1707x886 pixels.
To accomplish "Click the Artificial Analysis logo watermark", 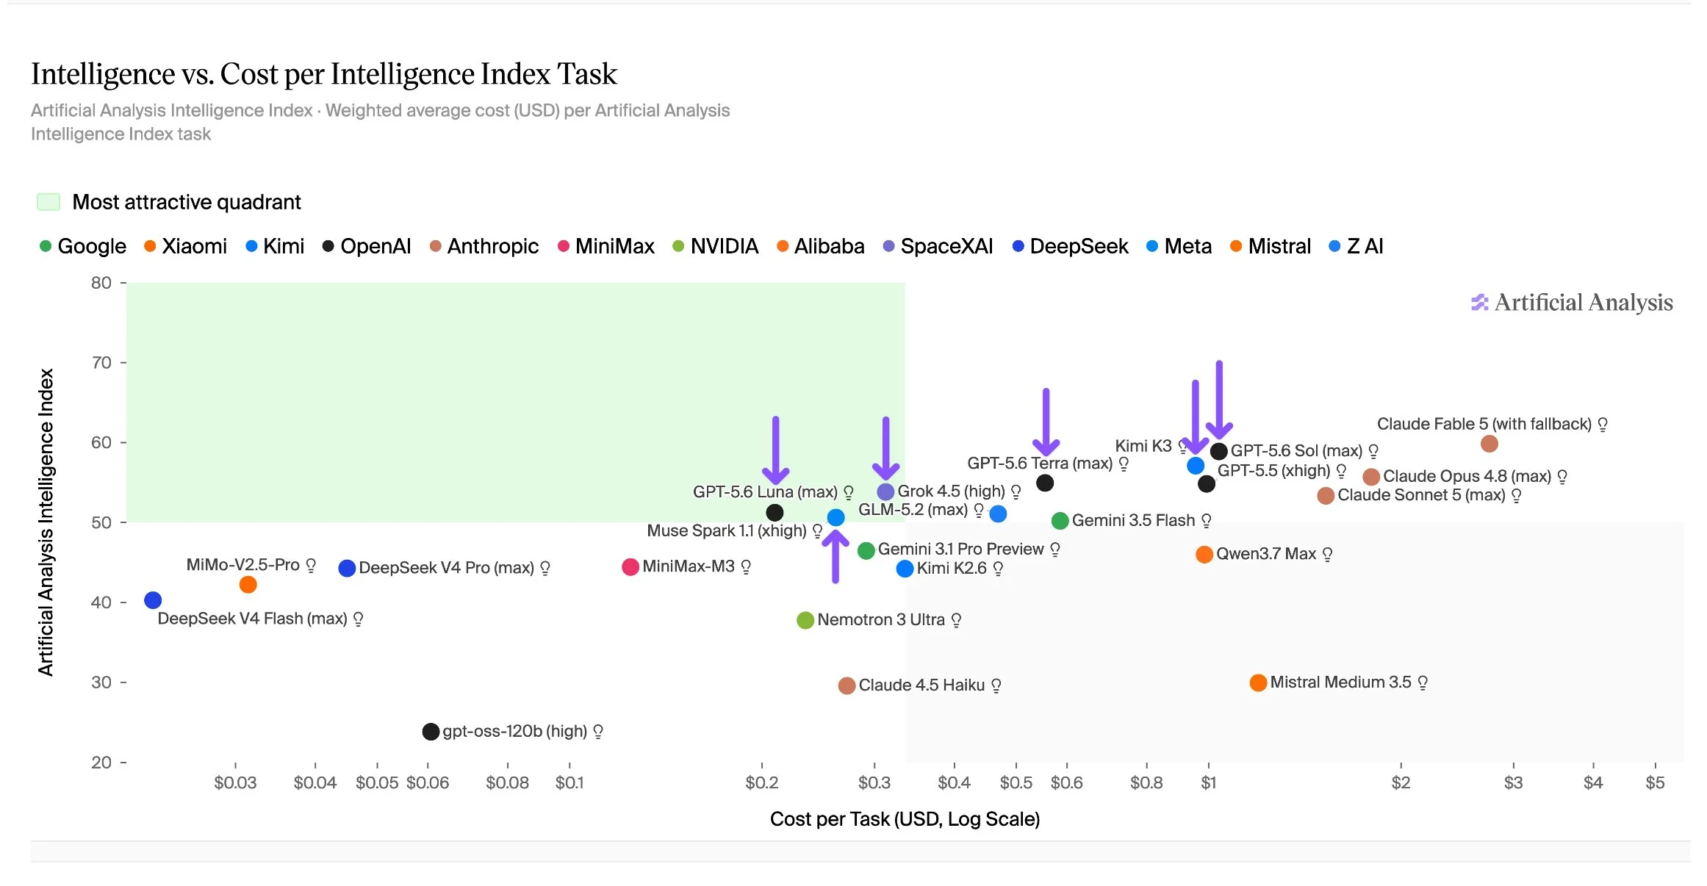I will point(1572,303).
